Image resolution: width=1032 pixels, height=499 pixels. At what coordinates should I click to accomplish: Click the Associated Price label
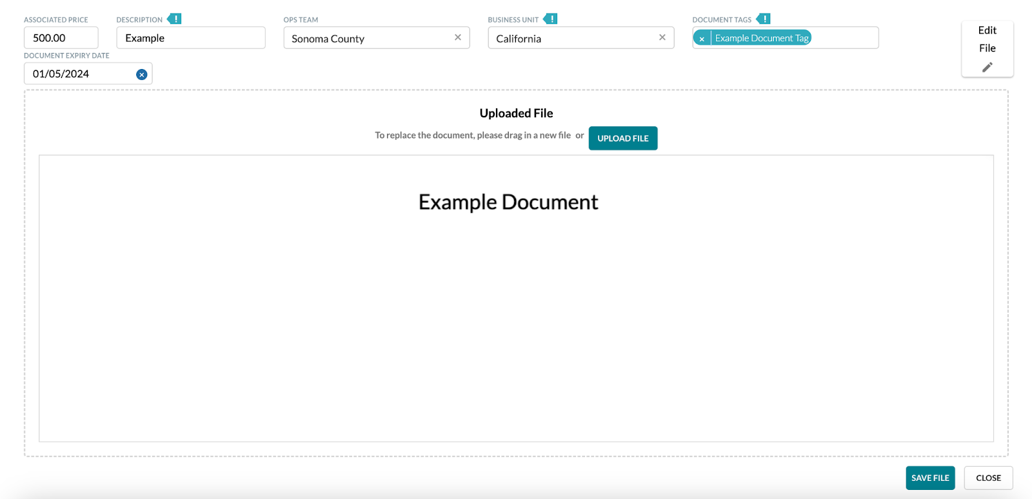pos(56,20)
